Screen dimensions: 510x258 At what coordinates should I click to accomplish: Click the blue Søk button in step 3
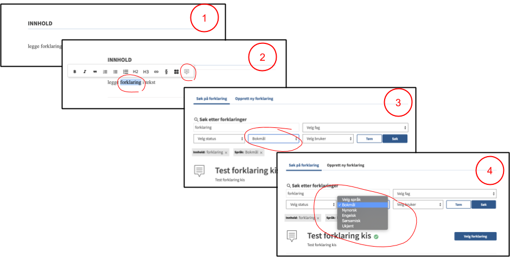click(395, 138)
